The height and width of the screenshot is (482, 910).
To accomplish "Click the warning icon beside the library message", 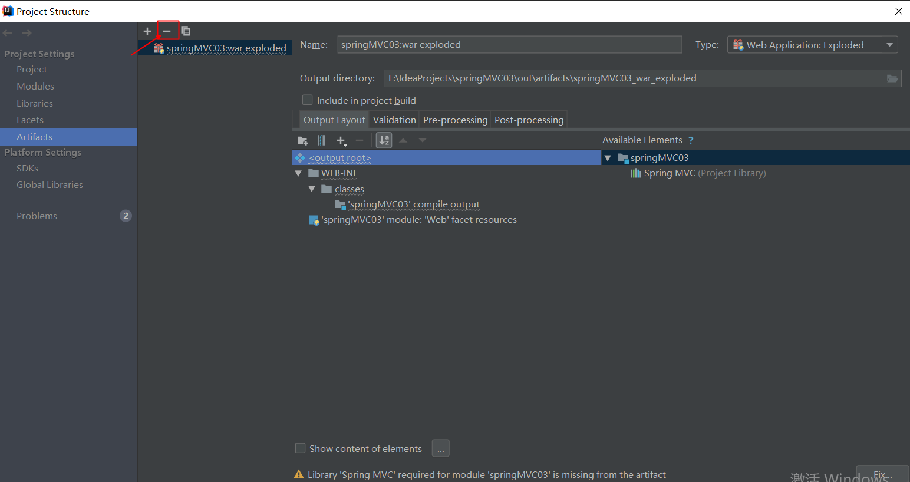I will click(x=299, y=474).
